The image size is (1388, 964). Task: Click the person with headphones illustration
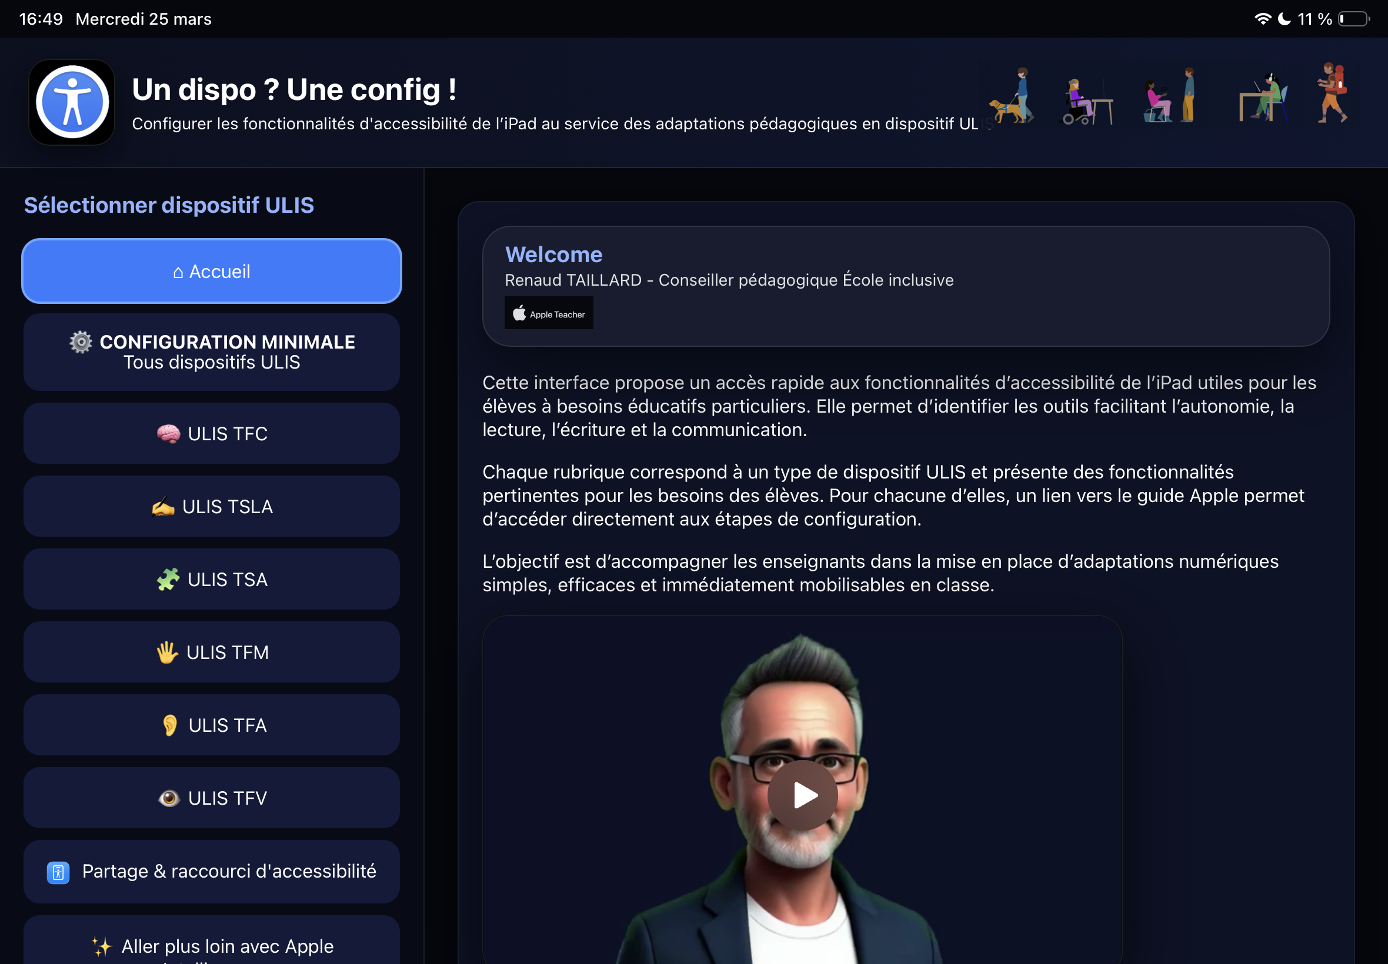1263,97
